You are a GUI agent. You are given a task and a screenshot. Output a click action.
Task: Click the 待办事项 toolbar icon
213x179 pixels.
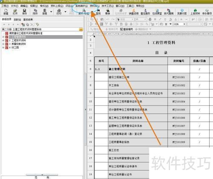tap(207, 12)
